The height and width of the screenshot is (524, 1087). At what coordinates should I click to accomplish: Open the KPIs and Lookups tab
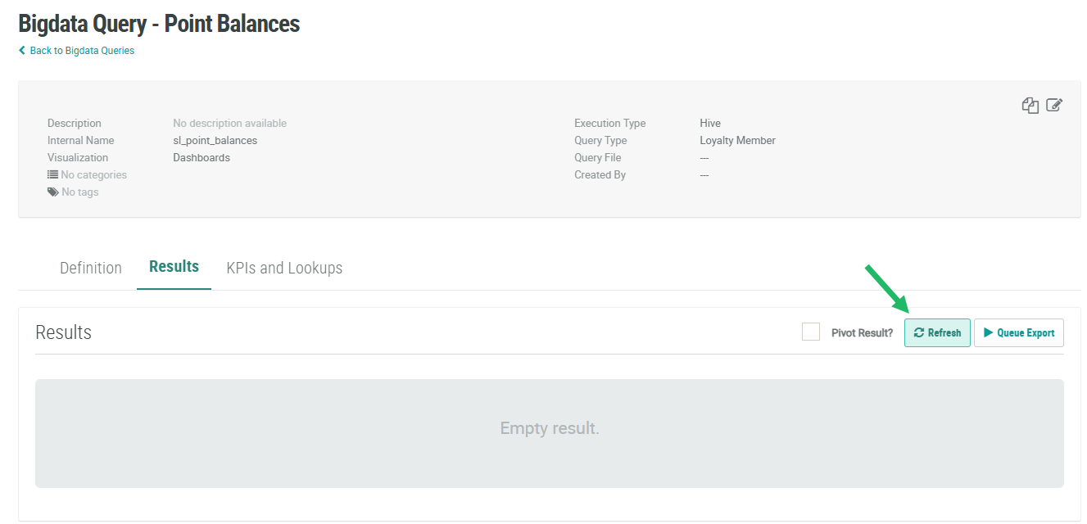284,268
